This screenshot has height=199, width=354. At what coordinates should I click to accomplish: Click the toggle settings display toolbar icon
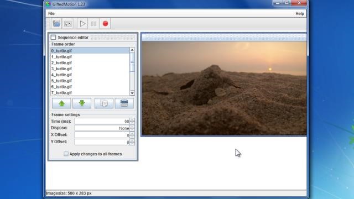click(67, 23)
